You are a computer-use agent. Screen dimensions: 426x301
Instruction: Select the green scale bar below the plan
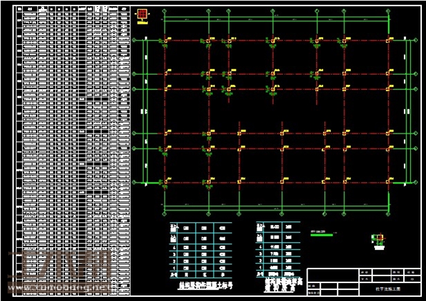point(322,235)
